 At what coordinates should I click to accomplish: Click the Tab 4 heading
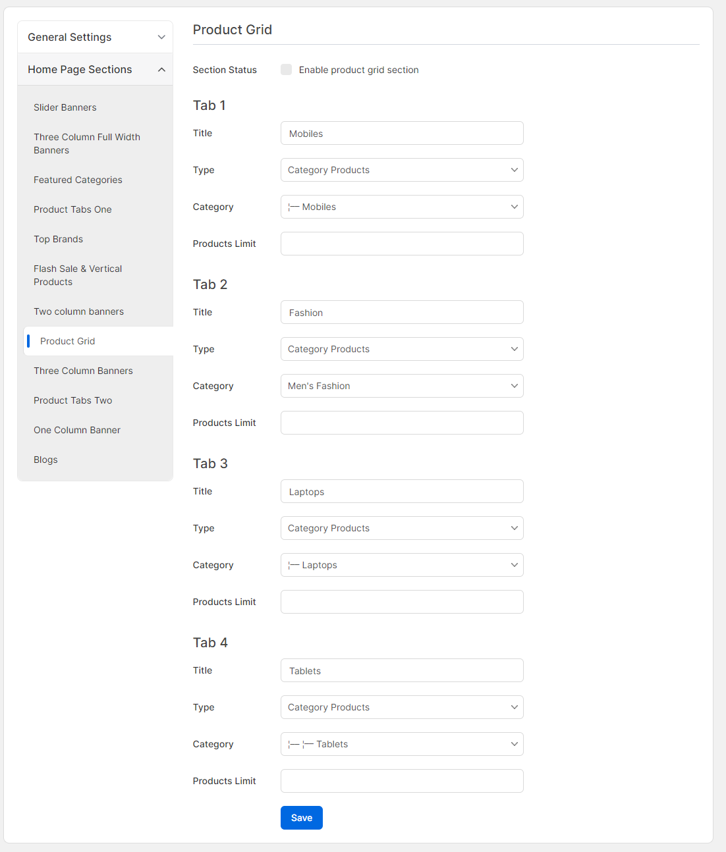(x=209, y=643)
